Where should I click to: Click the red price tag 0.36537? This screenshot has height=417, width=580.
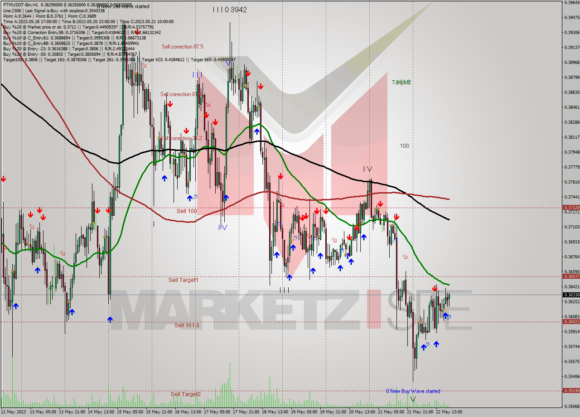click(571, 276)
